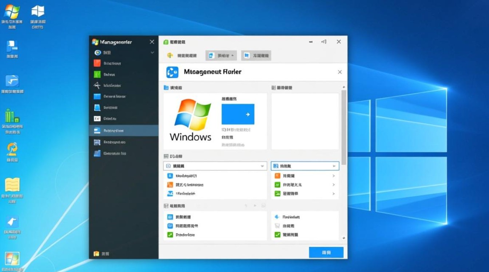This screenshot has height=272, width=489.
Task: Open the blue-outlined right combo box
Action: [305, 166]
